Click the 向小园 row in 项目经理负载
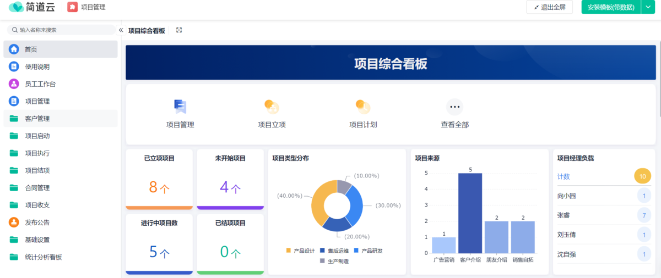661x278 pixels. pos(604,196)
